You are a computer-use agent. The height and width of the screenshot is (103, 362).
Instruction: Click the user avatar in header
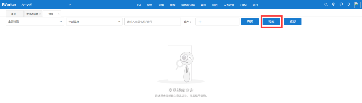(x=357, y=5)
